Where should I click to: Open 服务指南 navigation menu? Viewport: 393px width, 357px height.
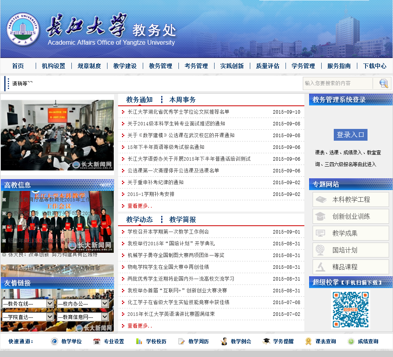[x=339, y=66]
